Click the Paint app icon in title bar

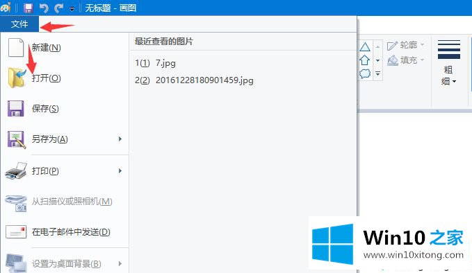[6, 8]
